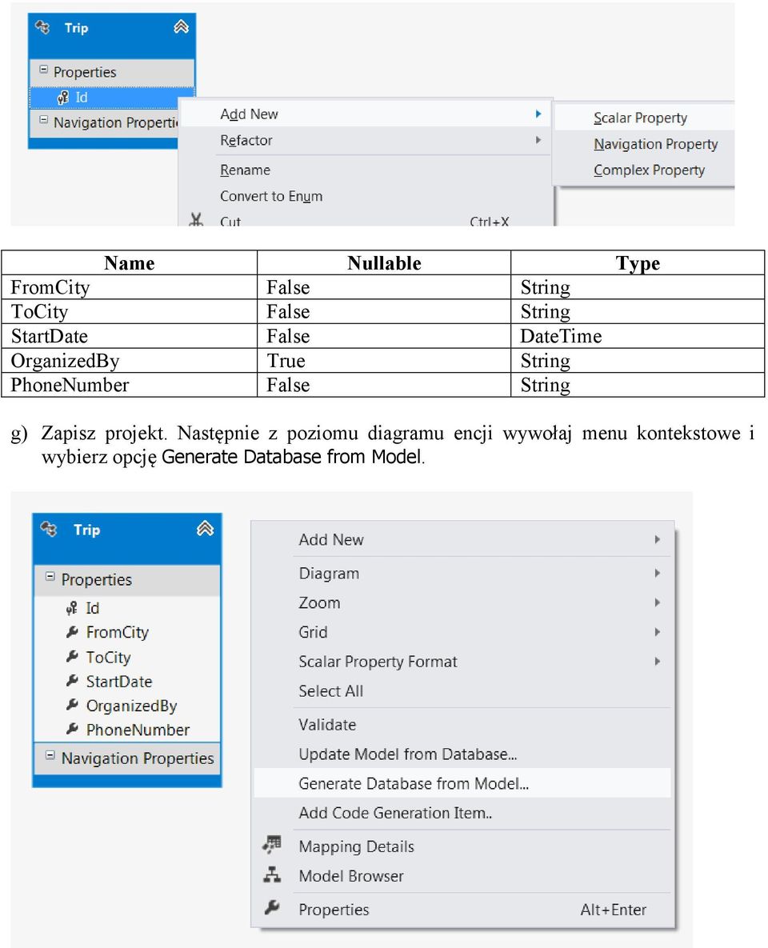
Task: Collapse Navigation Properties in lower Trip entity
Action: point(50,756)
